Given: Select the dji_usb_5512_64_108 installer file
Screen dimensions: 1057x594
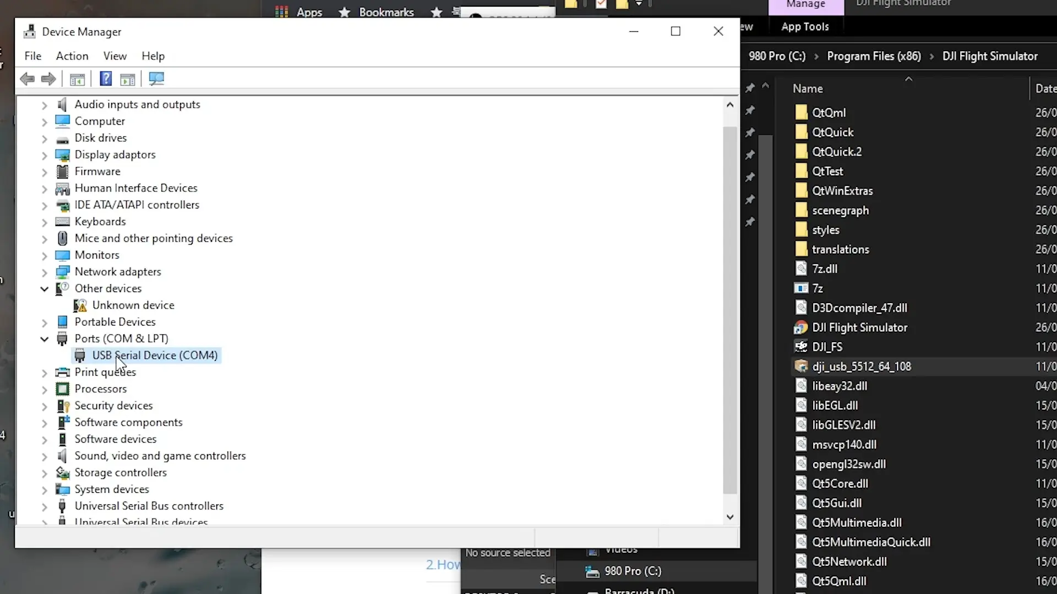Looking at the screenshot, I should click(x=861, y=366).
